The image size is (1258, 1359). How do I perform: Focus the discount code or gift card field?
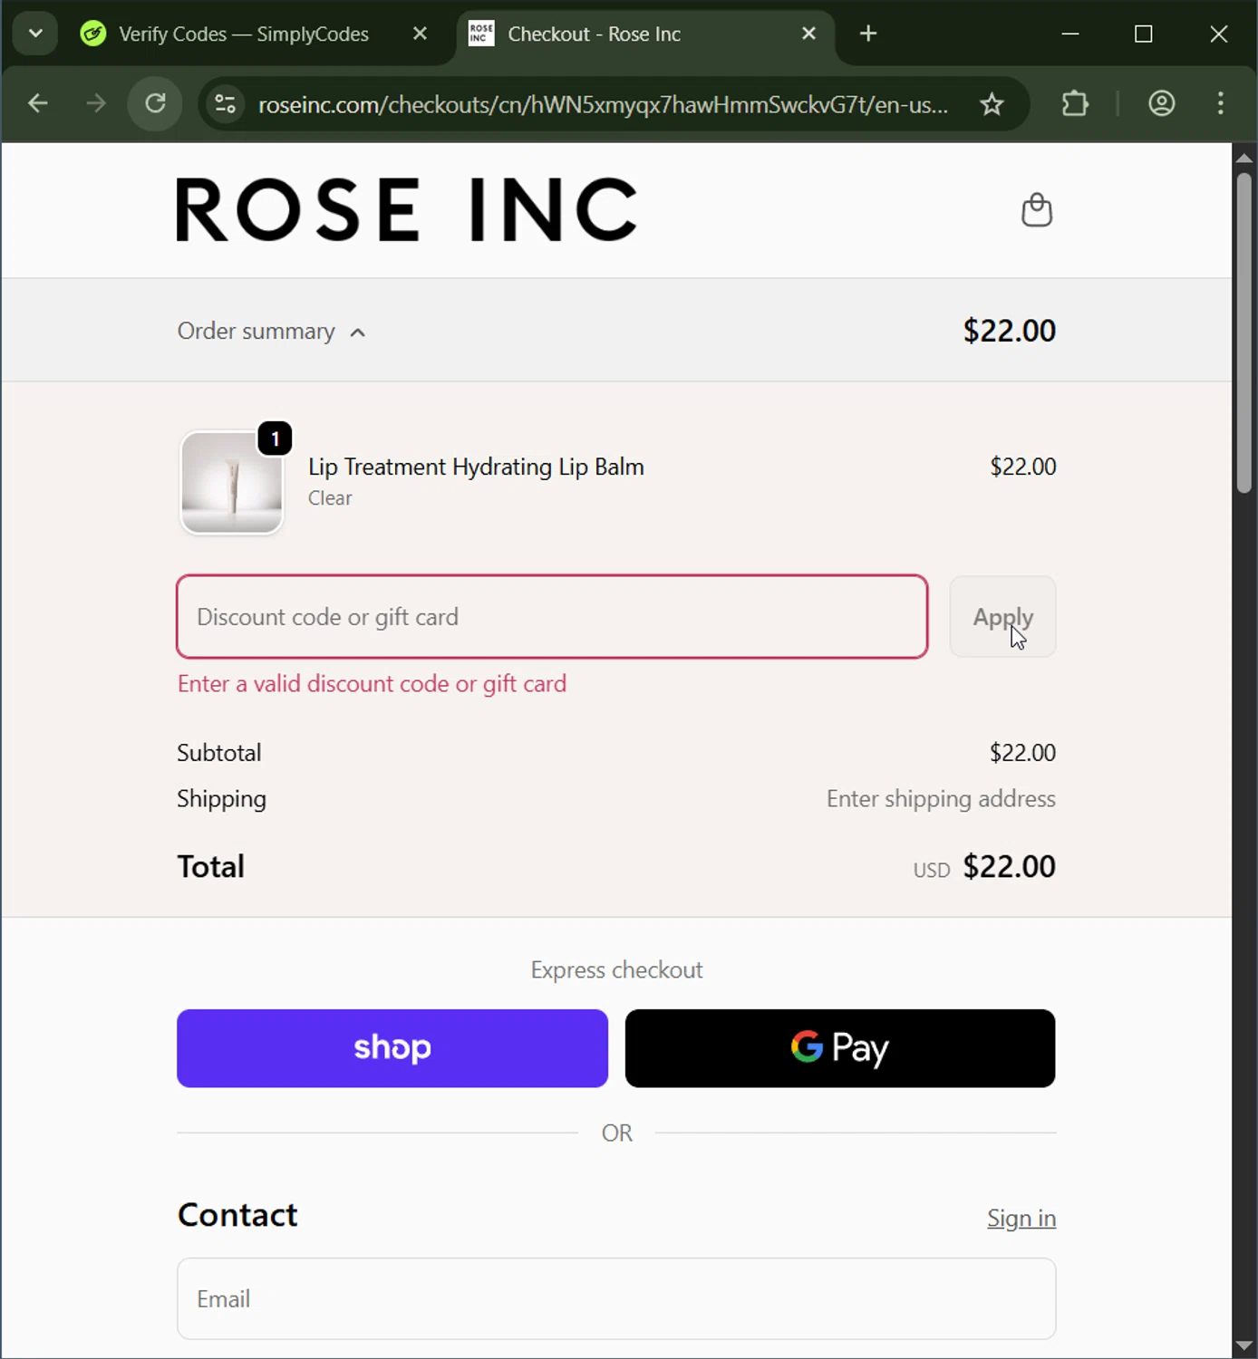tap(552, 617)
